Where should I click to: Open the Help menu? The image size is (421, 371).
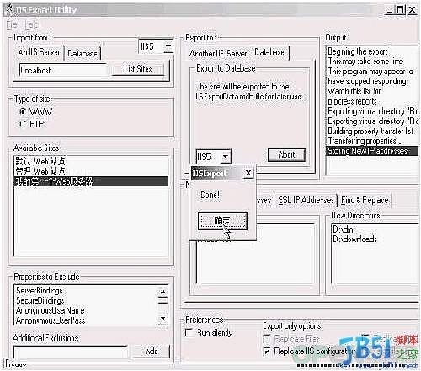coord(31,24)
